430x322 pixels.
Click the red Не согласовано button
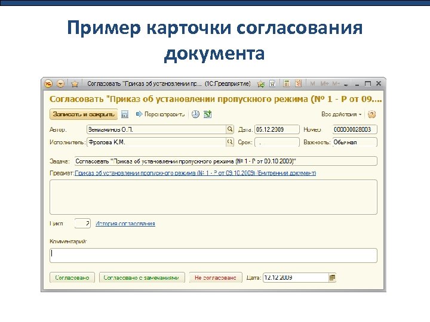216,277
